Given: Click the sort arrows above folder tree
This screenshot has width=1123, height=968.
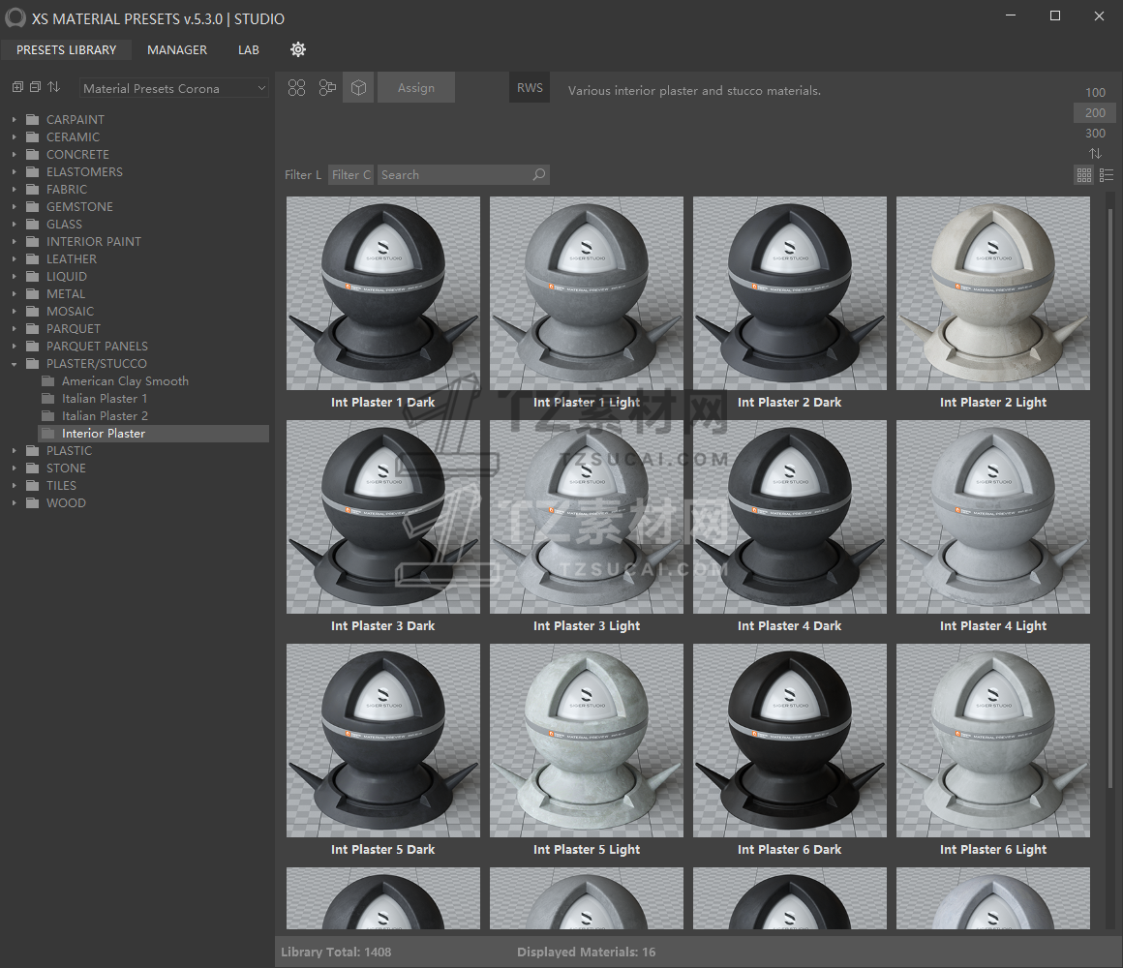Looking at the screenshot, I should click(54, 87).
